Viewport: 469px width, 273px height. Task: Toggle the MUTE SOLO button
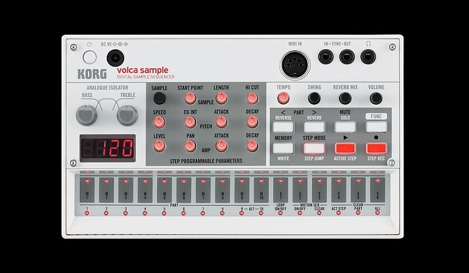click(345, 127)
